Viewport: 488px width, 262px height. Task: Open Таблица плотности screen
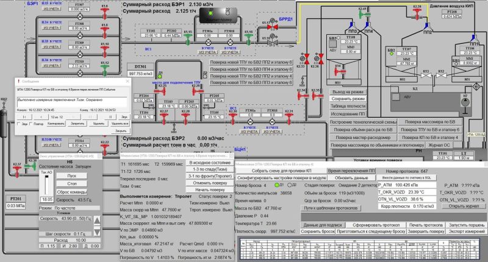pos(348,106)
